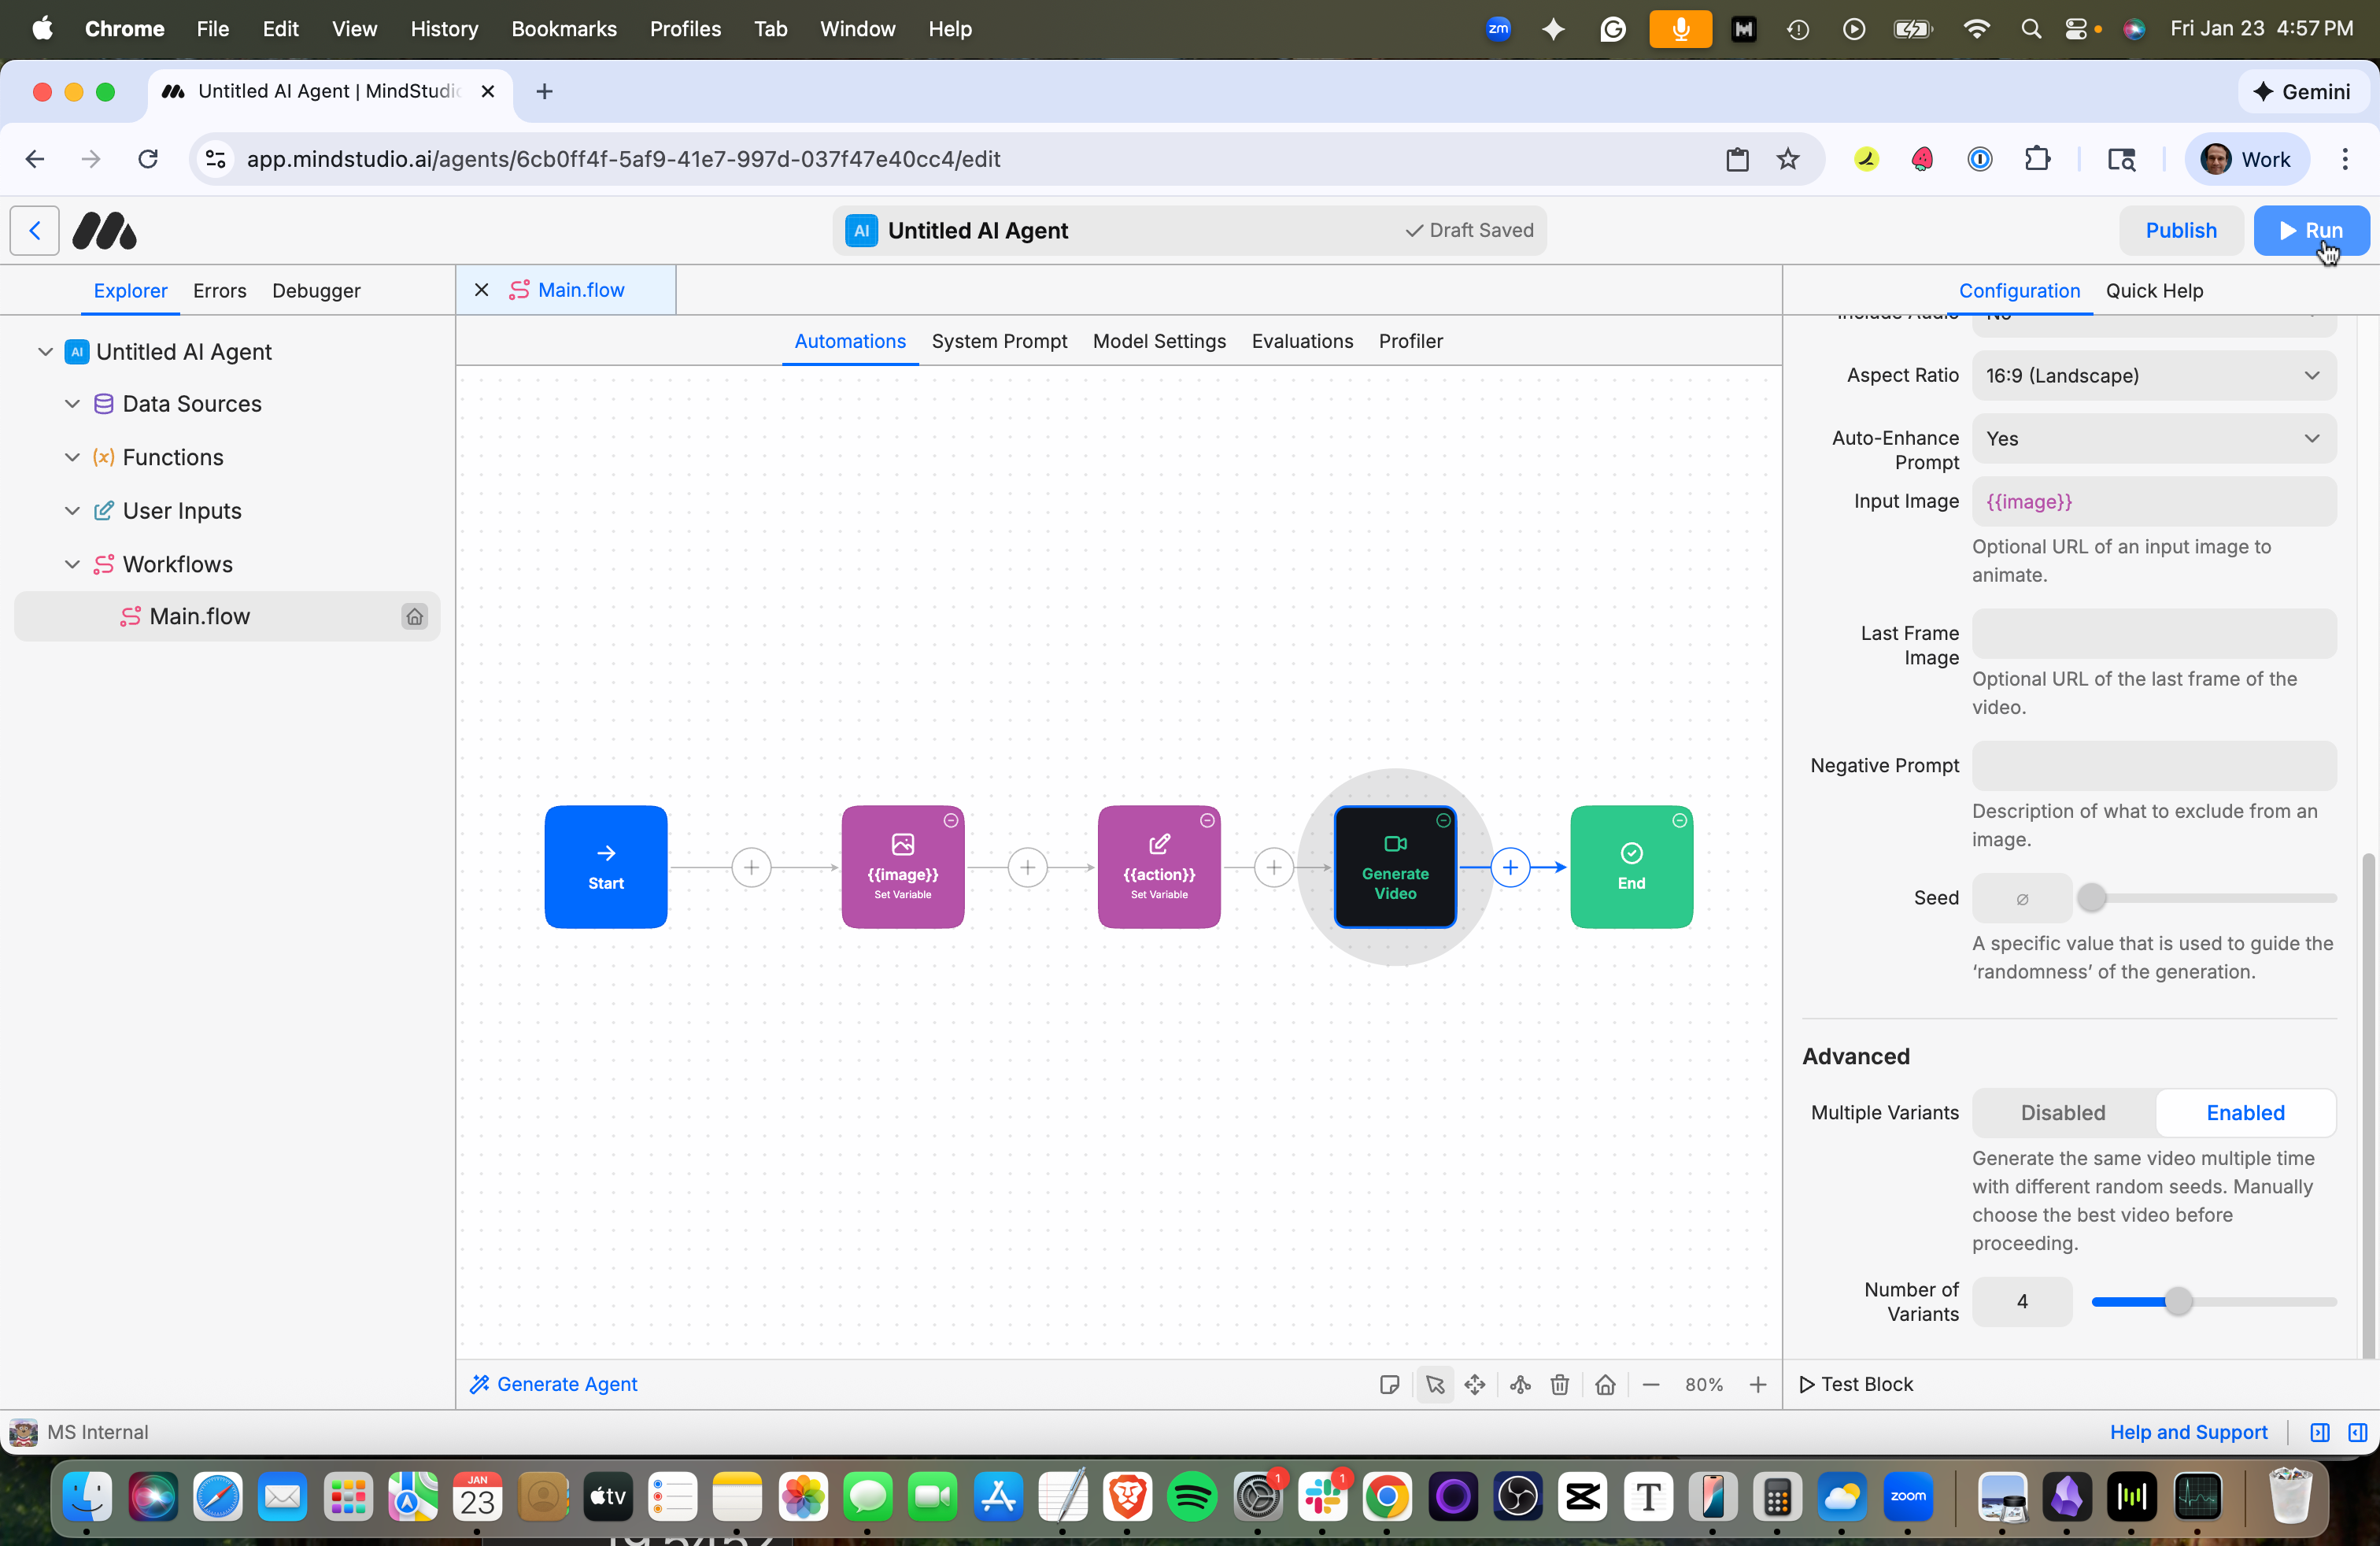
Task: Collapse the Workflows tree section
Action: 72,564
